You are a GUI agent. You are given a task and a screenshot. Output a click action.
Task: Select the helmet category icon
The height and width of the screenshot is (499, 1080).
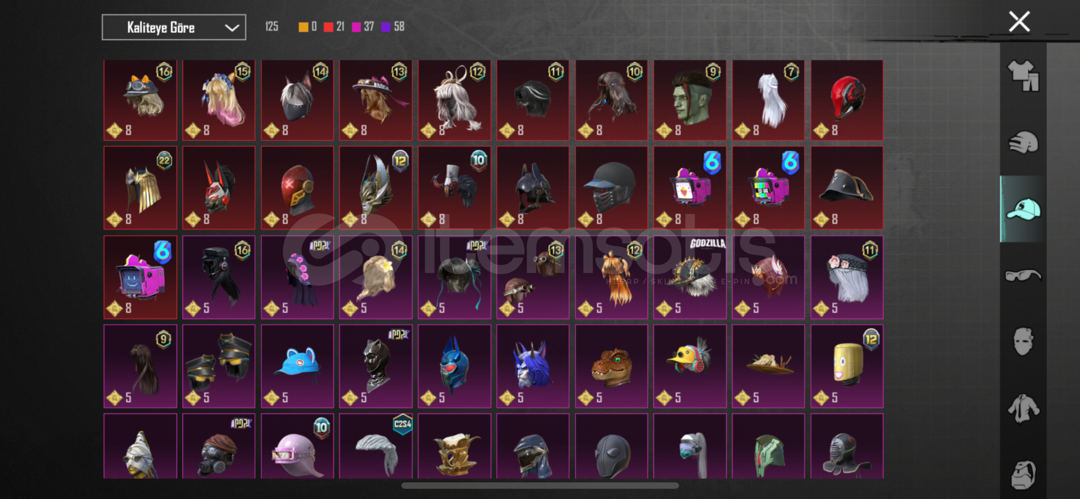point(1023,142)
